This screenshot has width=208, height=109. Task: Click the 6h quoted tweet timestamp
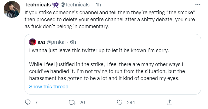click(x=73, y=42)
